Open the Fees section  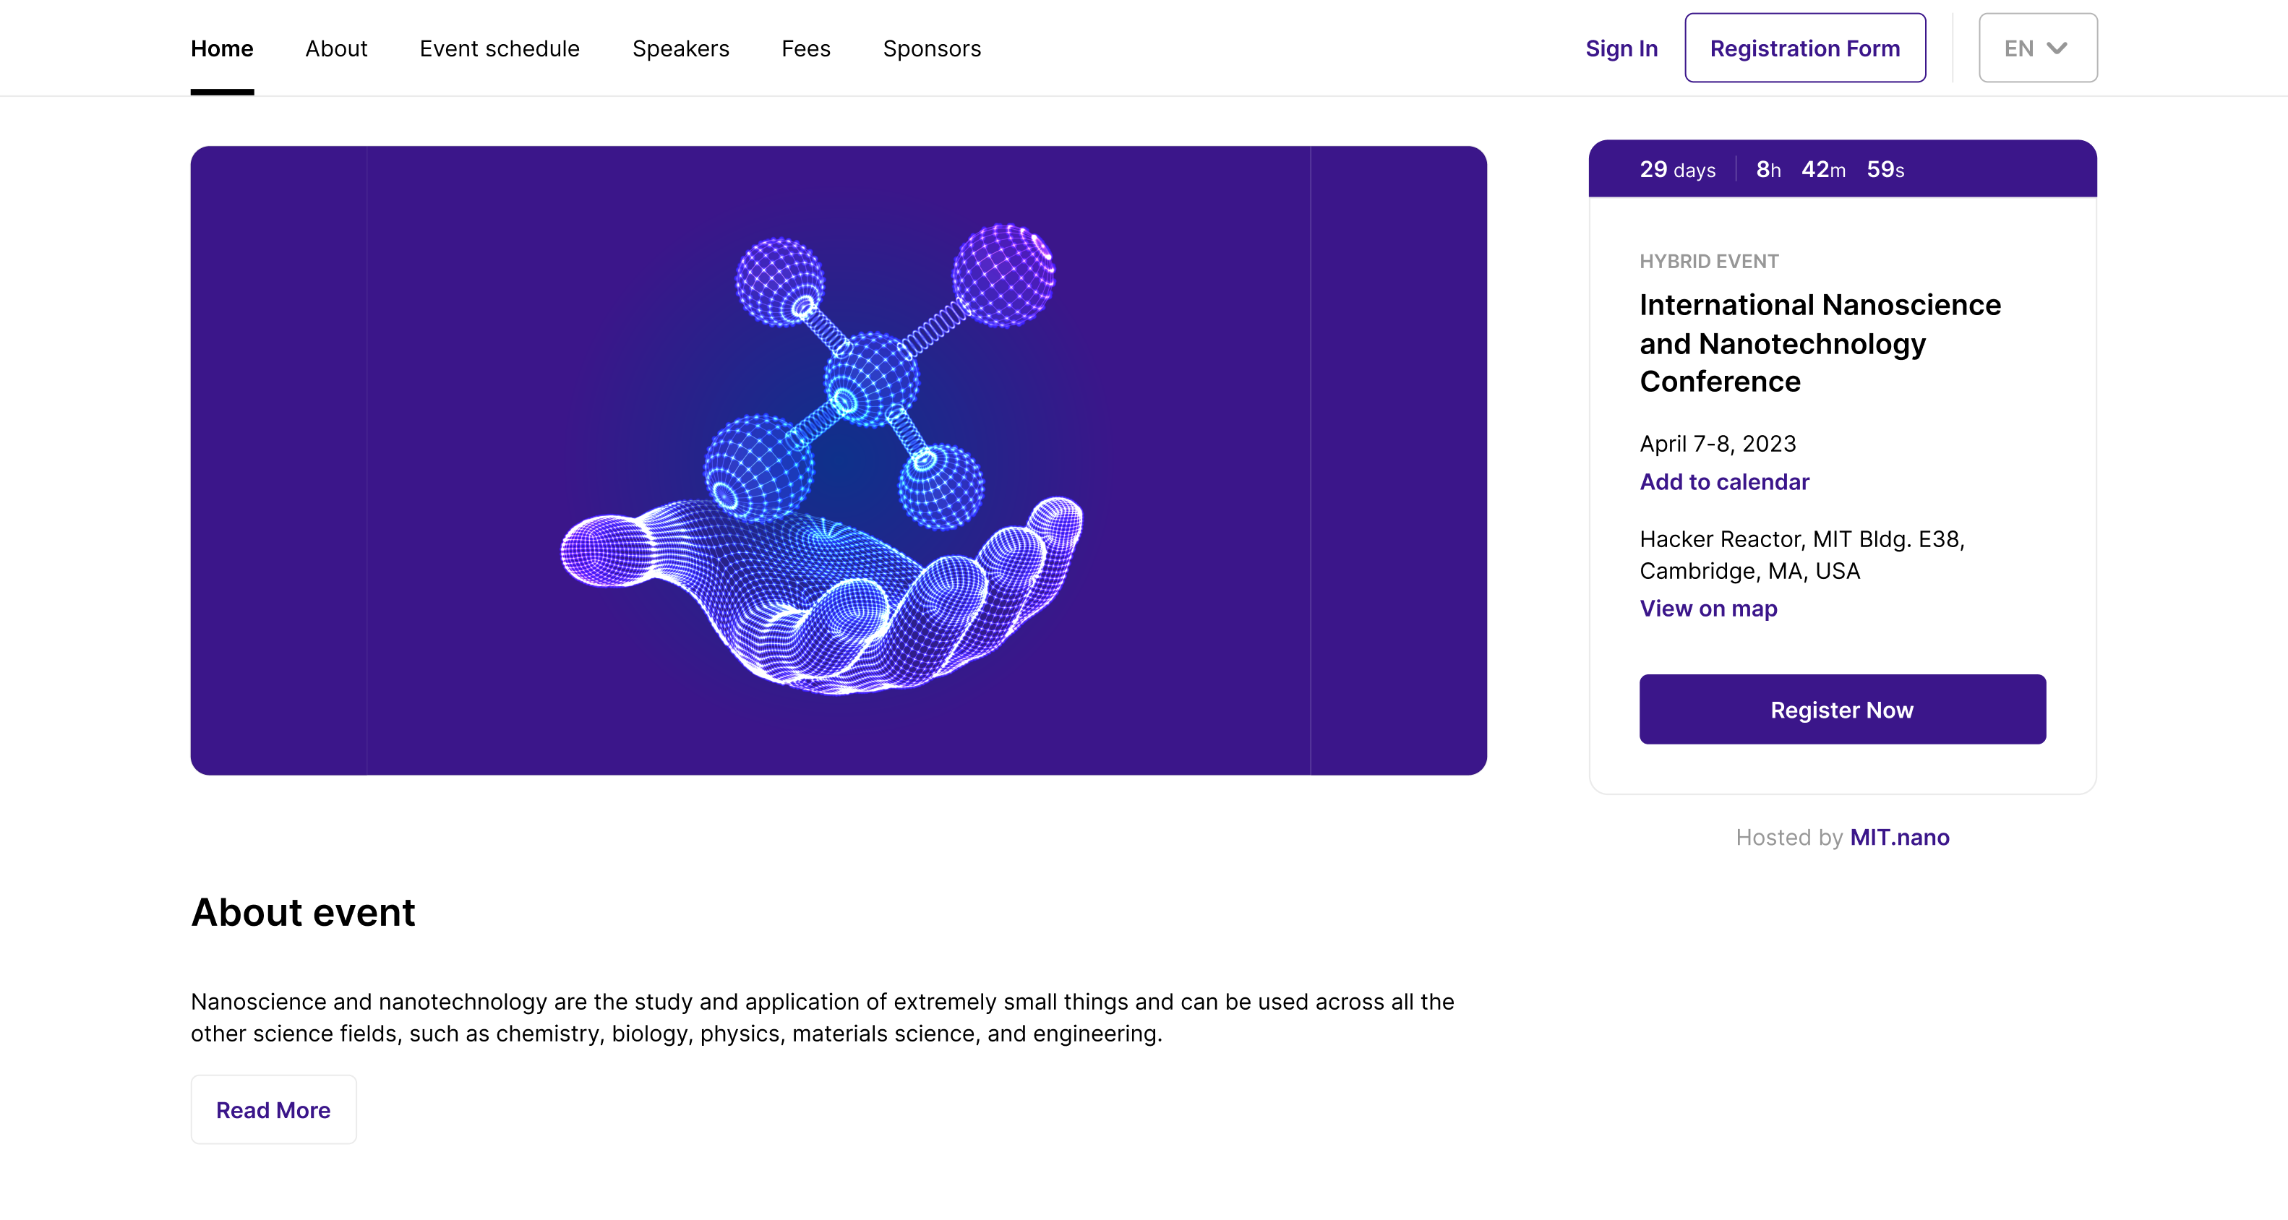point(805,49)
